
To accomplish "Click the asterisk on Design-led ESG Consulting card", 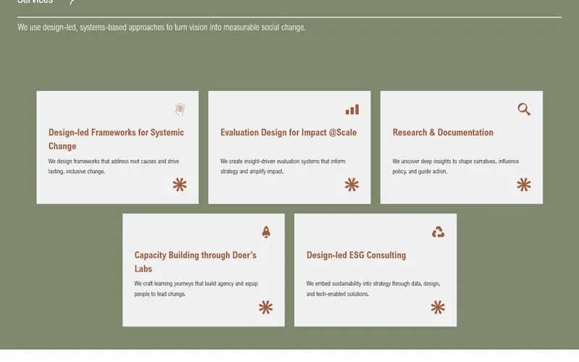I will (x=438, y=307).
